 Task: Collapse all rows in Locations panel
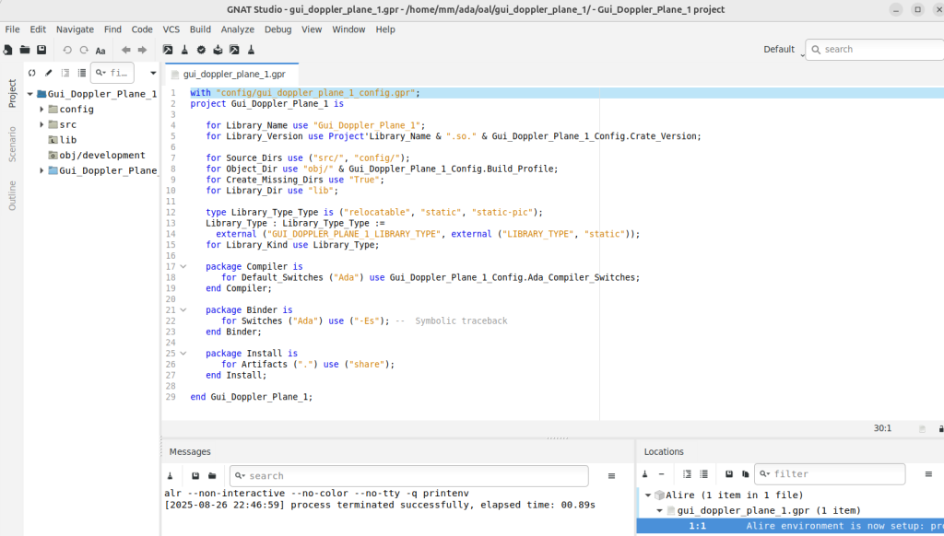[x=703, y=474]
